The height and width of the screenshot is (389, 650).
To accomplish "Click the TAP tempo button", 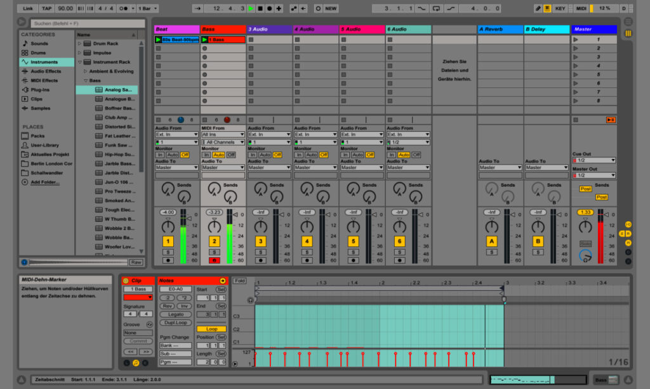I will click(x=47, y=8).
